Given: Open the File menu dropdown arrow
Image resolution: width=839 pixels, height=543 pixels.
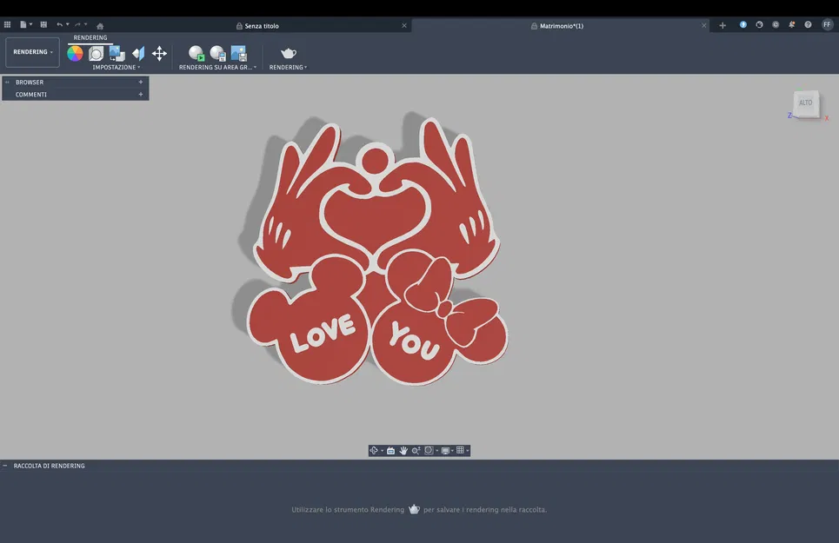Looking at the screenshot, I should pos(30,24).
